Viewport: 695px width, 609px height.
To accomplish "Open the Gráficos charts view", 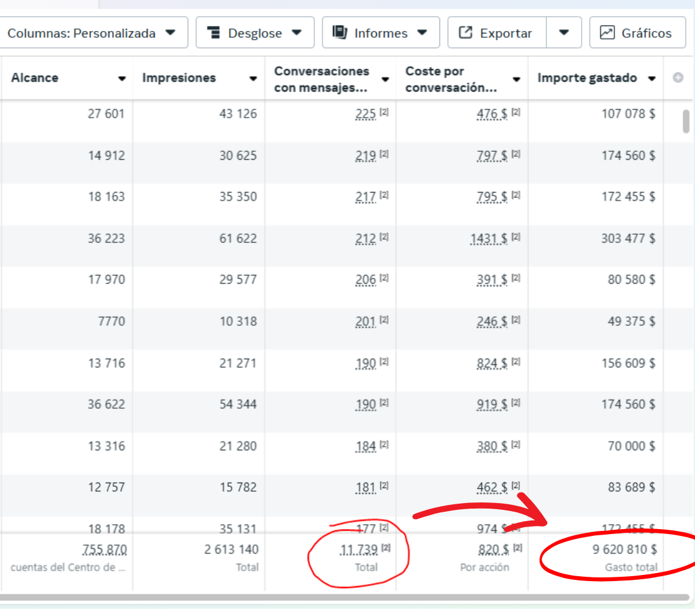I will click(x=637, y=32).
